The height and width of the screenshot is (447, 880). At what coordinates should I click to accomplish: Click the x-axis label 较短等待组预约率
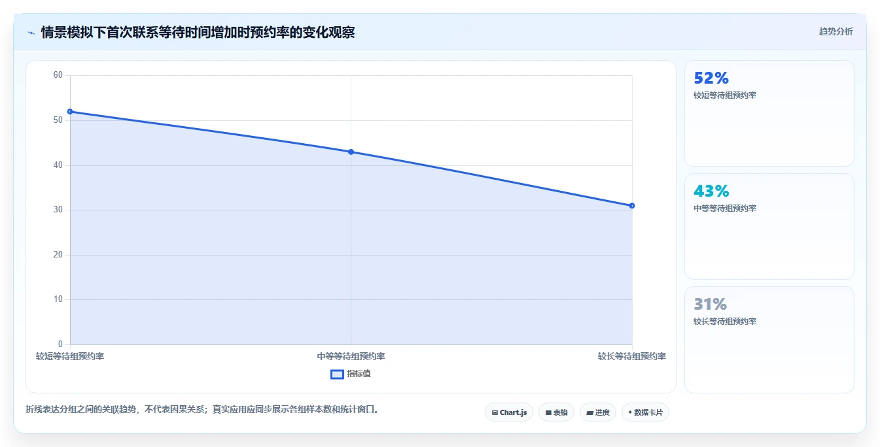coord(70,356)
